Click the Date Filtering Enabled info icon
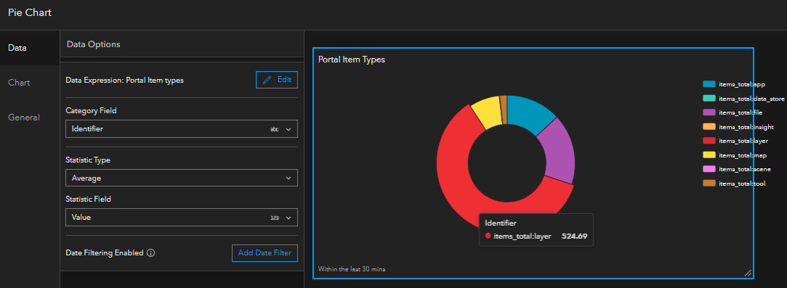The width and height of the screenshot is (787, 288). pos(150,253)
